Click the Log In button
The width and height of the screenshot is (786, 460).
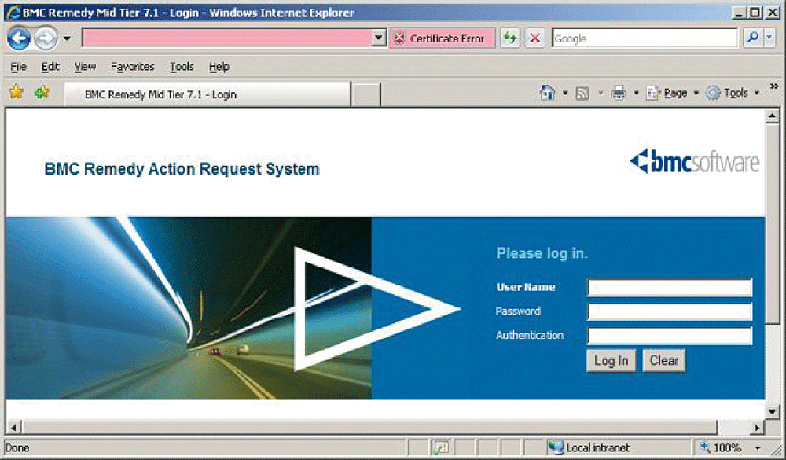coord(611,361)
